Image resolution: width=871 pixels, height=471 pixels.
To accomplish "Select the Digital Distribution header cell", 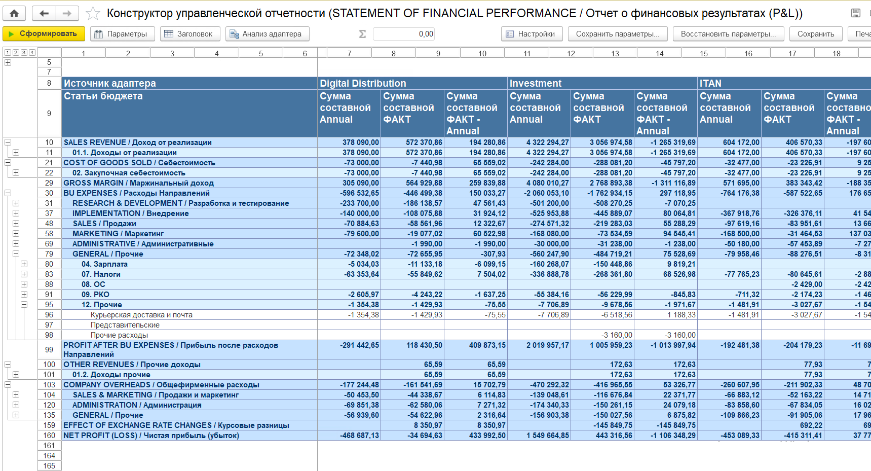I will [x=412, y=83].
